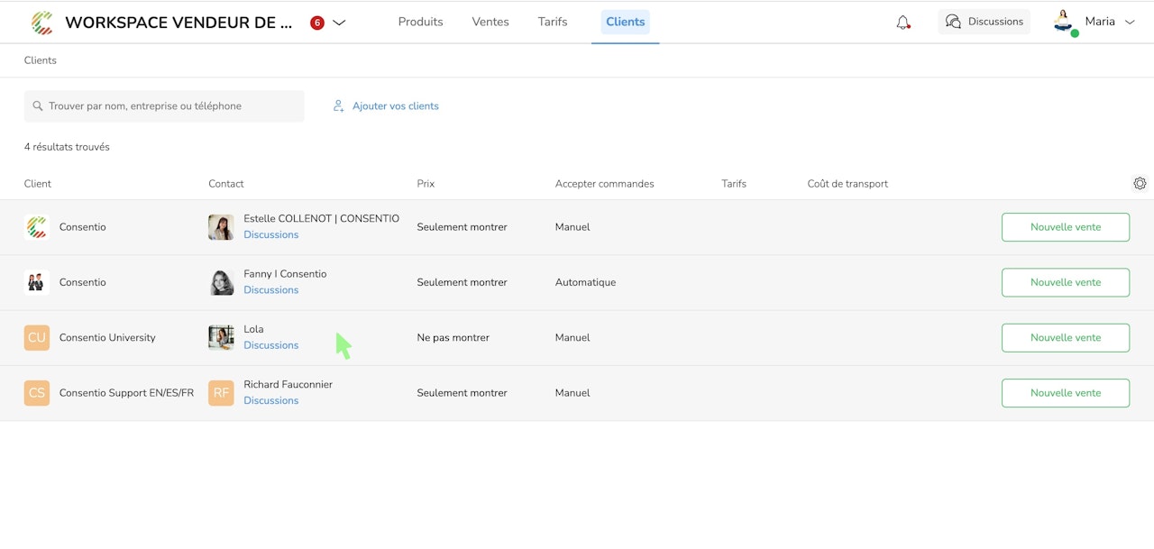Expand the workspace switcher chevron

(x=339, y=23)
